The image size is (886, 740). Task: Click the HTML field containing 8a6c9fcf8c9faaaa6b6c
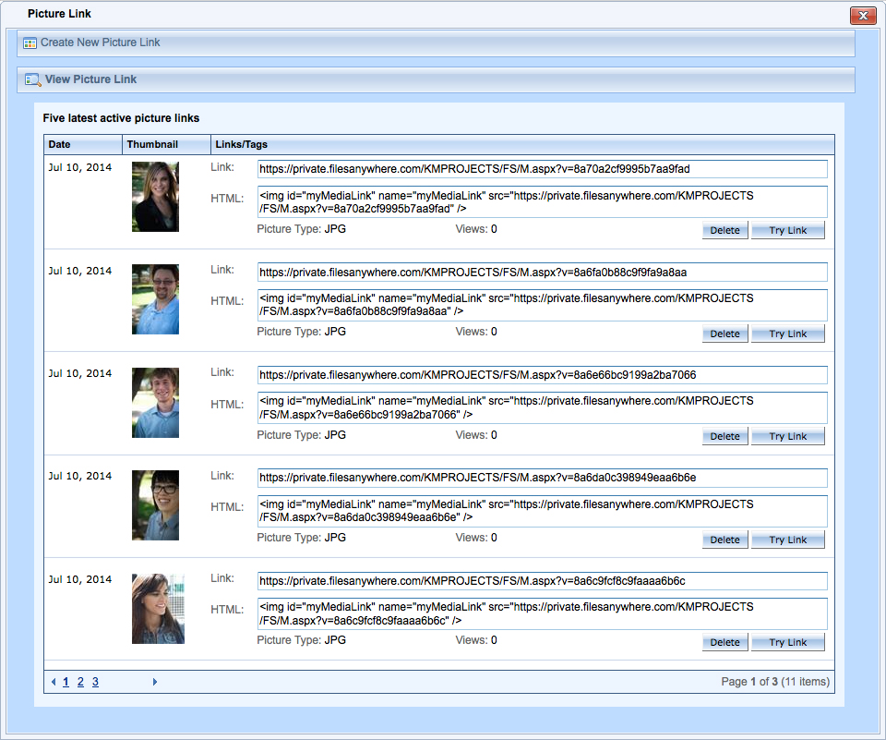tap(543, 613)
